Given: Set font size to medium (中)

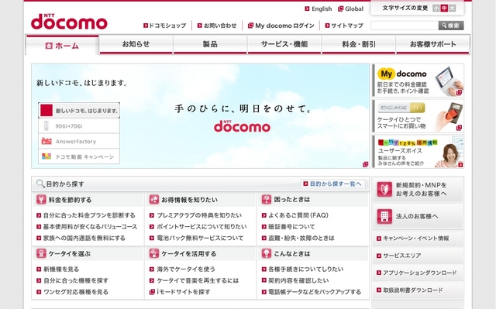Looking at the screenshot, I should coord(444,9).
